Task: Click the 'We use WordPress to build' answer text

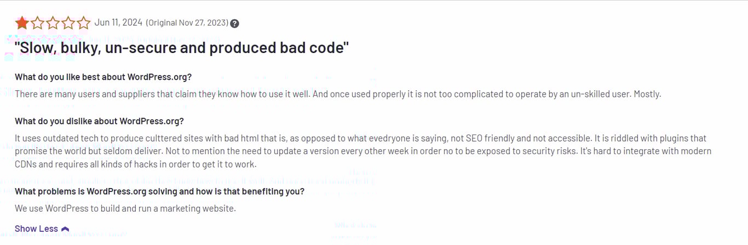Action: [125, 208]
